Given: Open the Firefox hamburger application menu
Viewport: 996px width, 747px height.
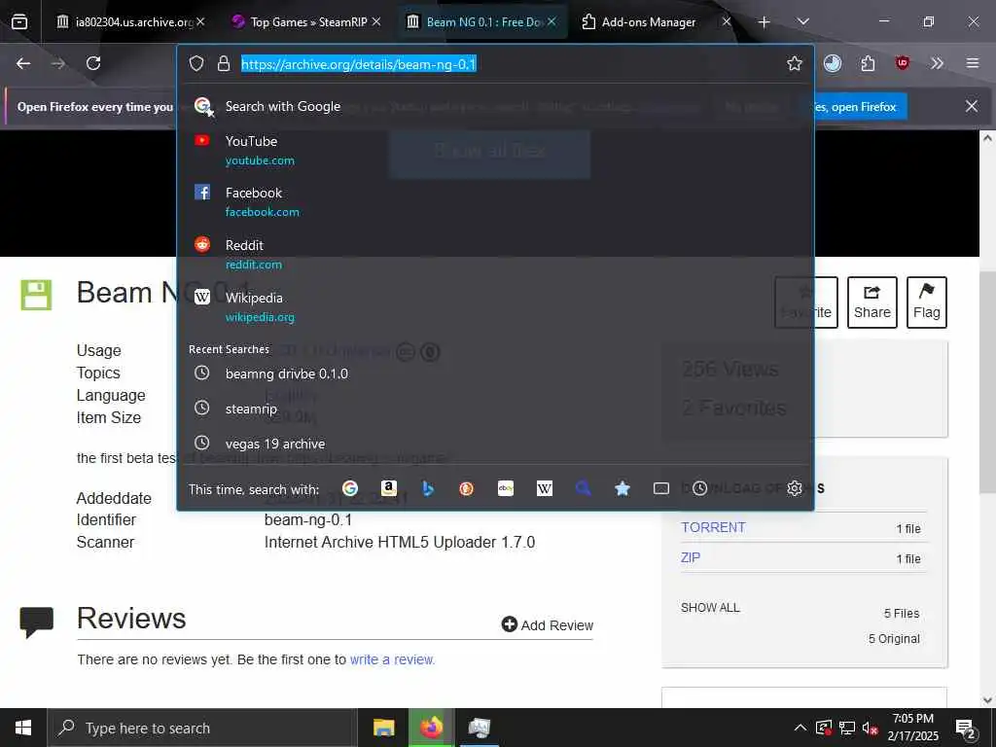Looking at the screenshot, I should [x=973, y=63].
